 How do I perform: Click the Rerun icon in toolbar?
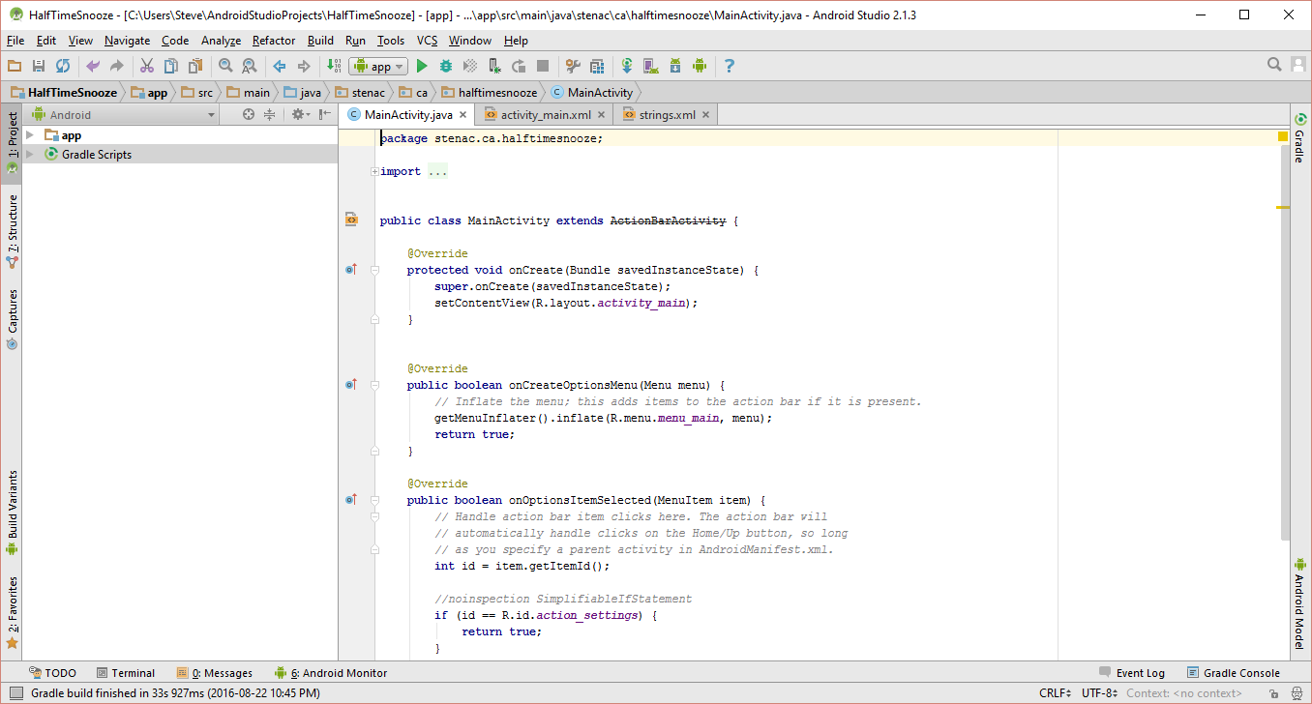pos(519,66)
